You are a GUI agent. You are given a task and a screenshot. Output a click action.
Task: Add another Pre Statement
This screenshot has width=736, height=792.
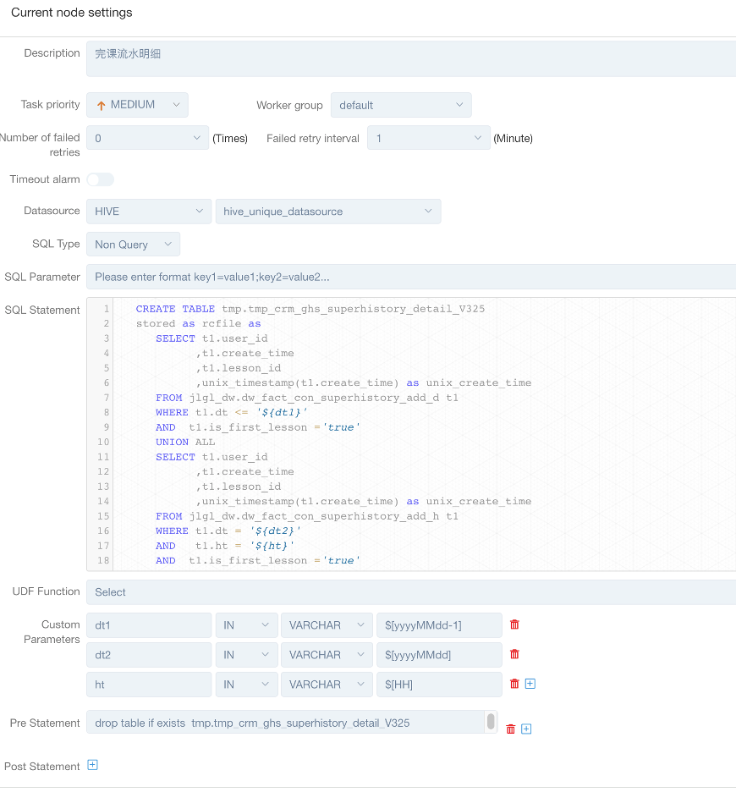tap(526, 729)
